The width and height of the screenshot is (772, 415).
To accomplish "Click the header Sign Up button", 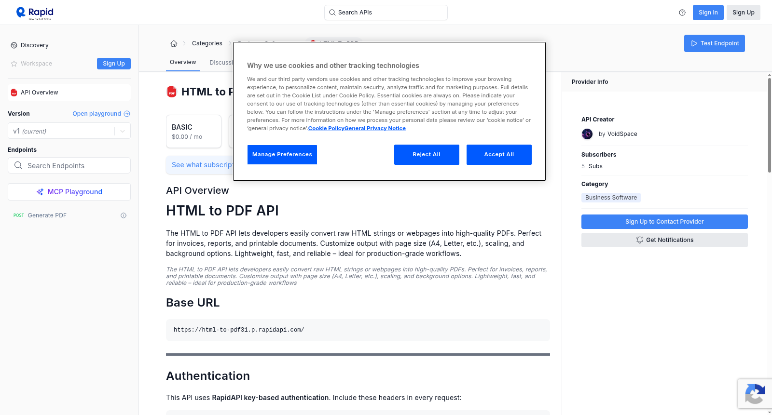I will 743,13.
